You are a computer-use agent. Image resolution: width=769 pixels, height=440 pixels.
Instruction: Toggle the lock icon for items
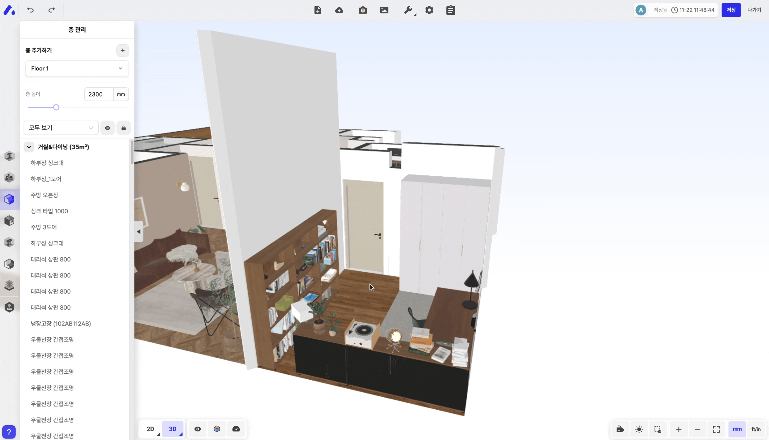point(123,128)
